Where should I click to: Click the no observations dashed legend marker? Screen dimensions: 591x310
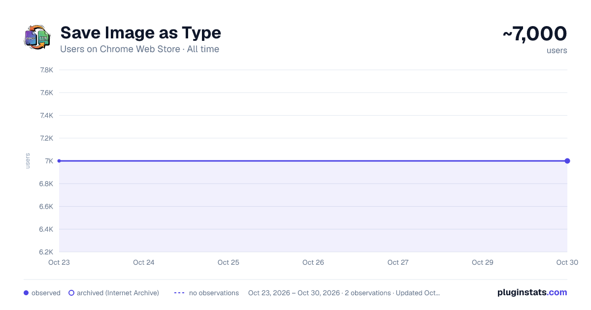click(x=179, y=293)
